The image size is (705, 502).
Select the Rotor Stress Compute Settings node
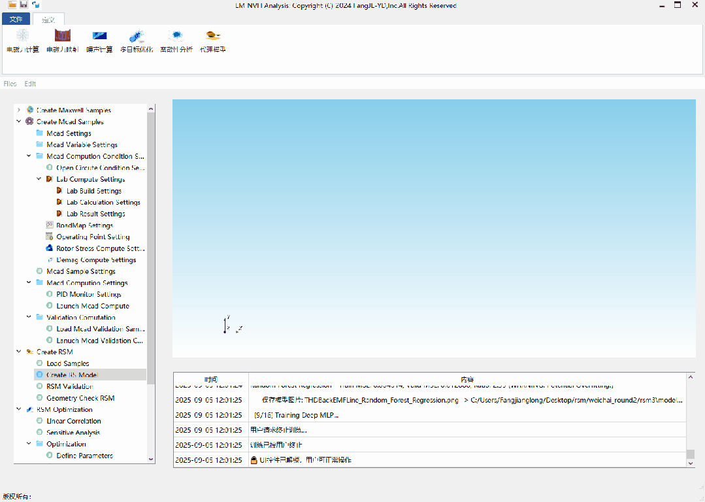coord(100,248)
